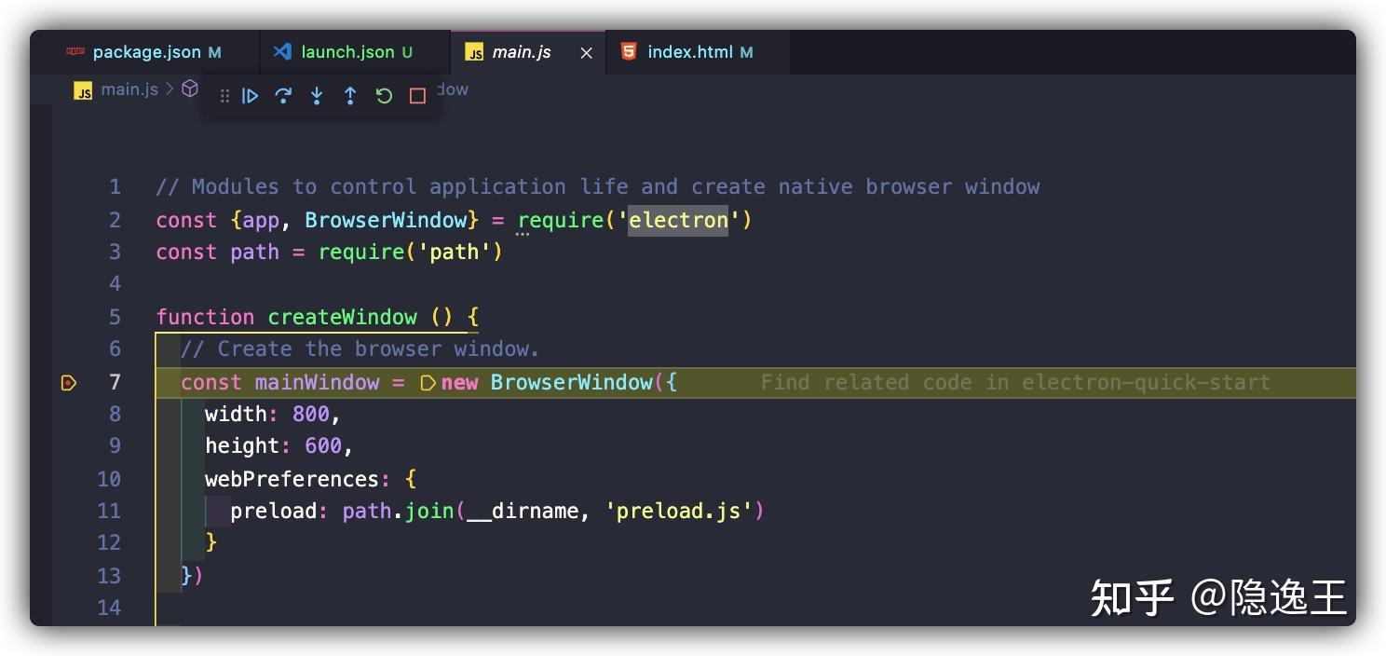This screenshot has height=656, width=1386.
Task: Click the app identifier on line 2
Action: pos(262,220)
